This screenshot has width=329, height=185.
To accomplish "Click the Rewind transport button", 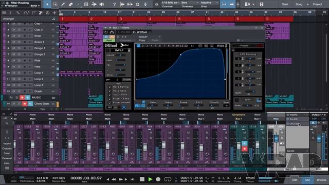I will tap(114, 179).
